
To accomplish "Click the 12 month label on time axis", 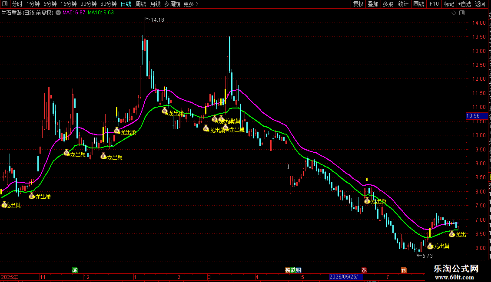I will [86, 277].
